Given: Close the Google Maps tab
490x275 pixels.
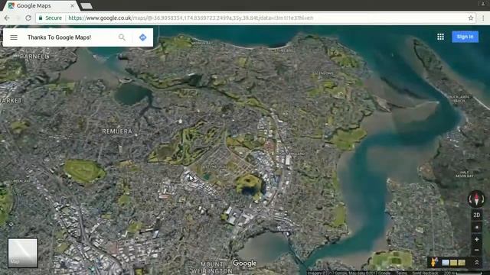Looking at the screenshot, I should point(72,5).
